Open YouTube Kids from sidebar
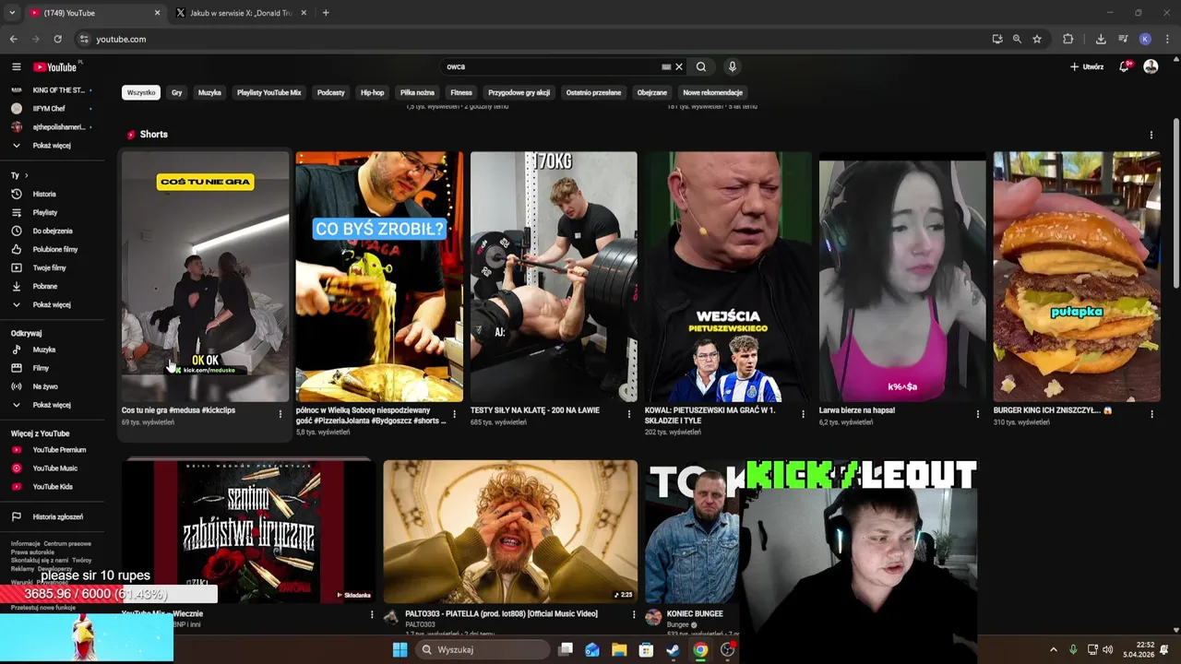Viewport: 1181px width, 664px height. pos(53,486)
